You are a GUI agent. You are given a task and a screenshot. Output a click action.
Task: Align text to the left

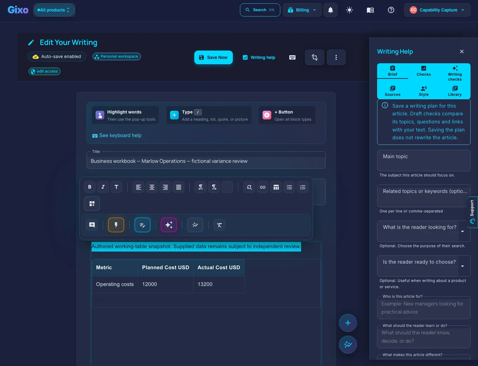point(138,187)
